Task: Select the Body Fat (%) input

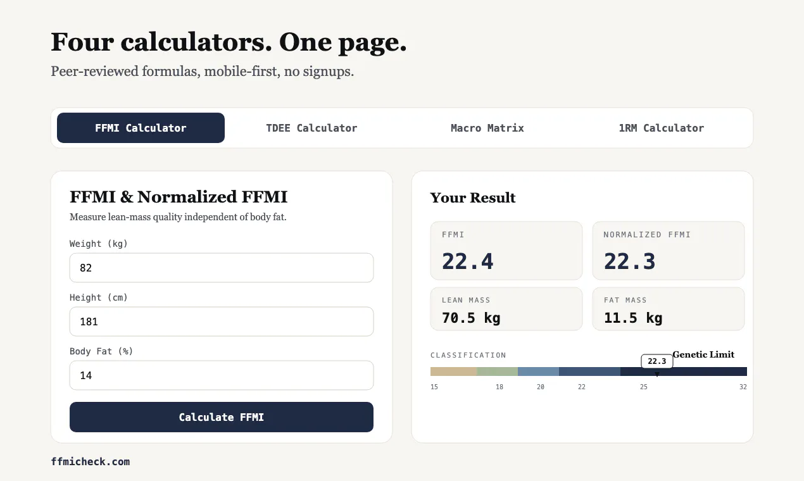Action: [222, 375]
